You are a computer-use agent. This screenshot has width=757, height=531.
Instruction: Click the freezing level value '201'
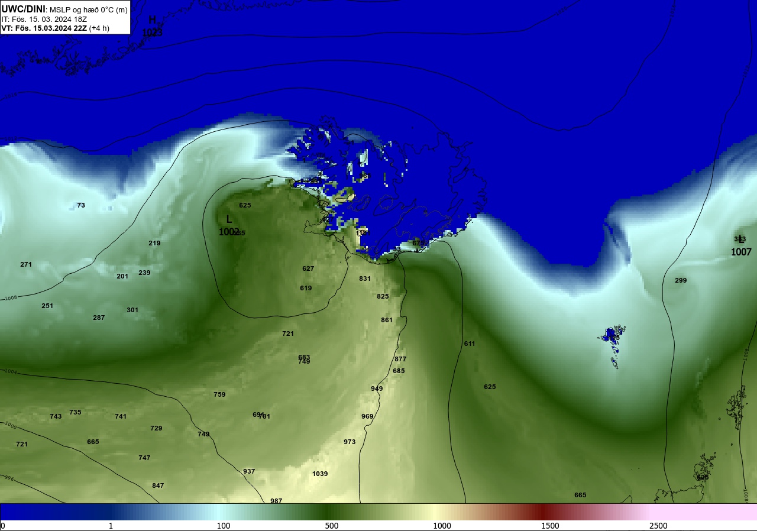coord(122,276)
